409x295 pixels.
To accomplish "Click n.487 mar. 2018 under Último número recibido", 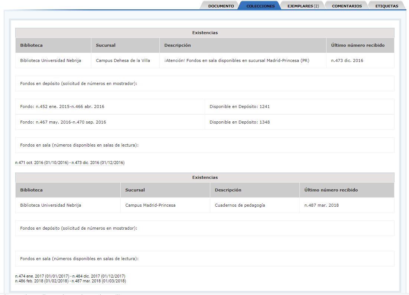I will point(321,205).
